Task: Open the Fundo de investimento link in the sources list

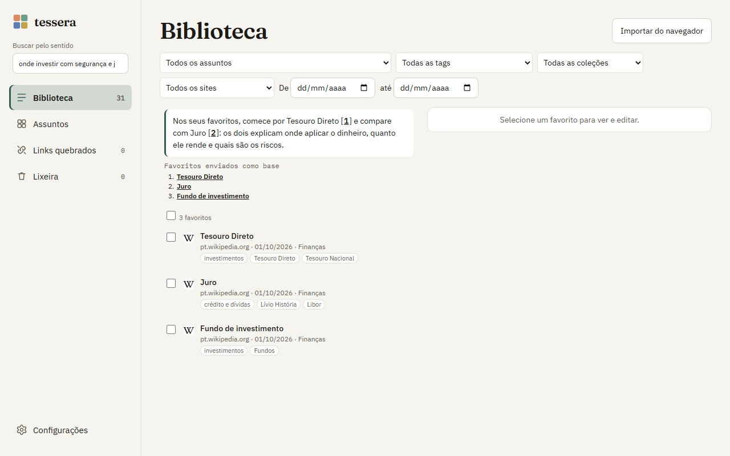Action: [x=213, y=196]
